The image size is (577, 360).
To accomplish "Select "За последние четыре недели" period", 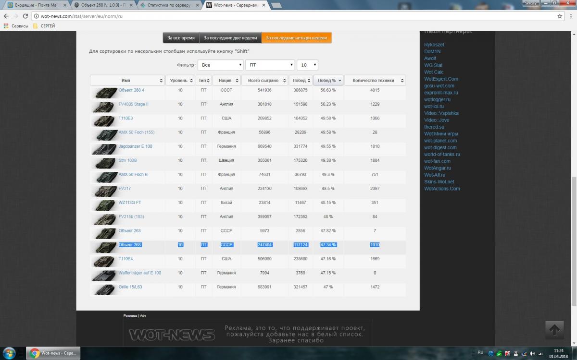I will tap(296, 38).
